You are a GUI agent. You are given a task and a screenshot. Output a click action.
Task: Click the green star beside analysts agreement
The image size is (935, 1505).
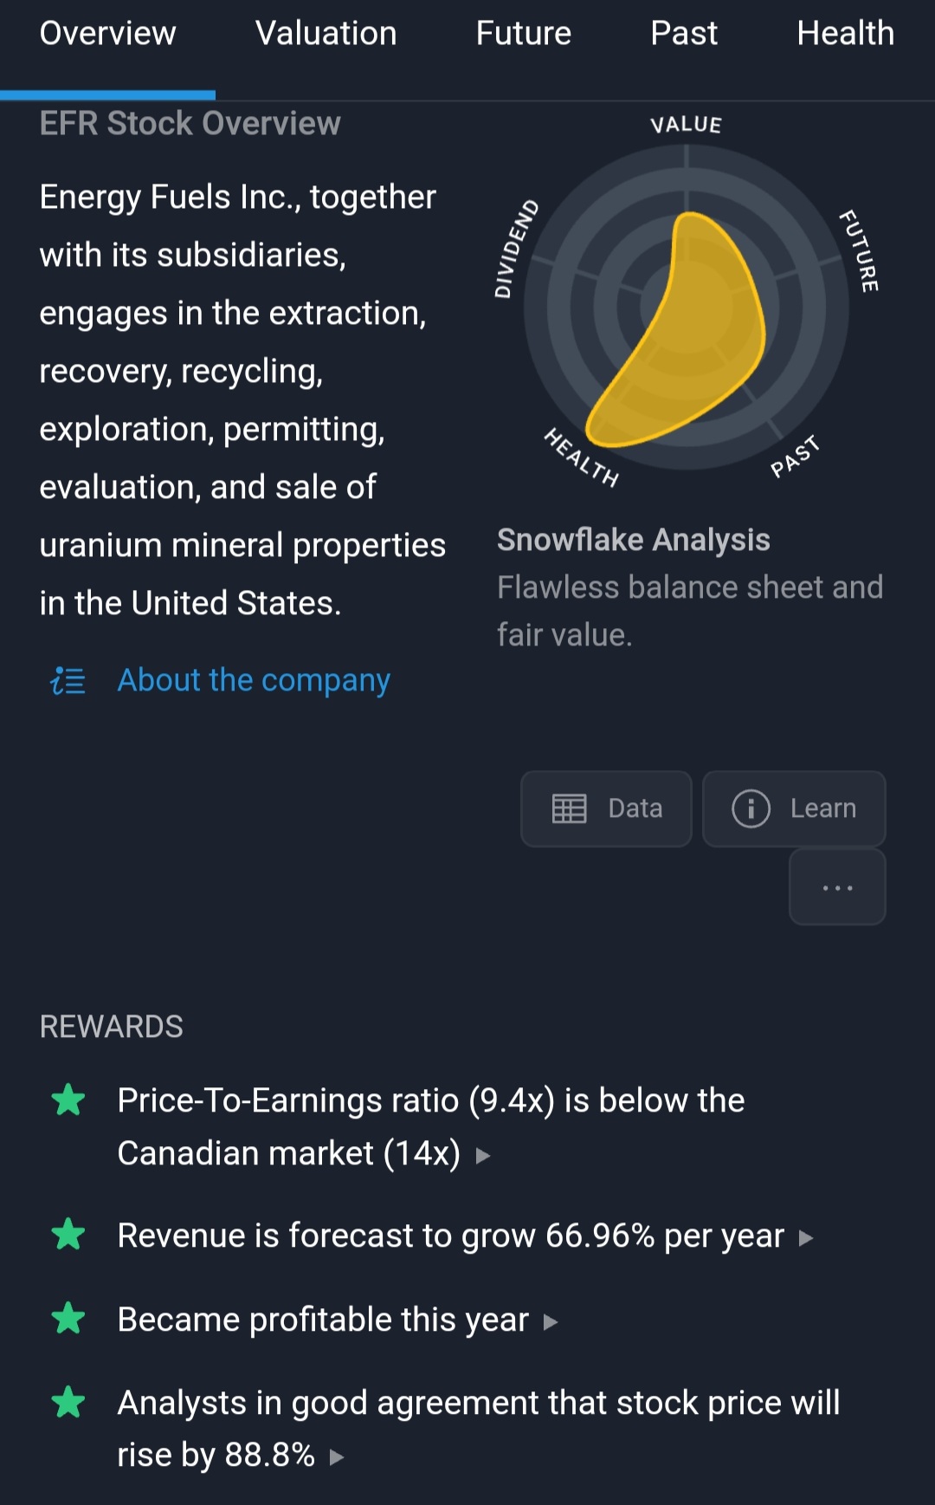(68, 1402)
